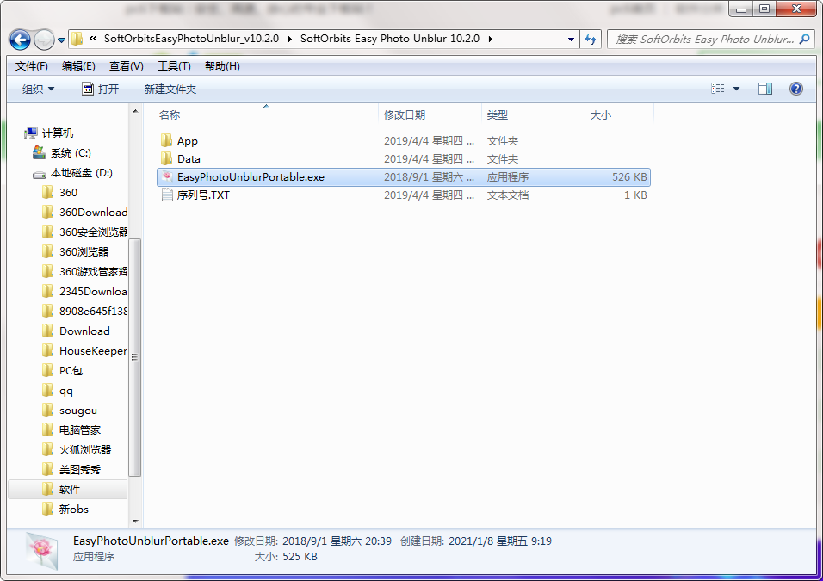Click the 软件 folder icon in the tree
Viewport: 823px width, 581px height.
point(47,489)
